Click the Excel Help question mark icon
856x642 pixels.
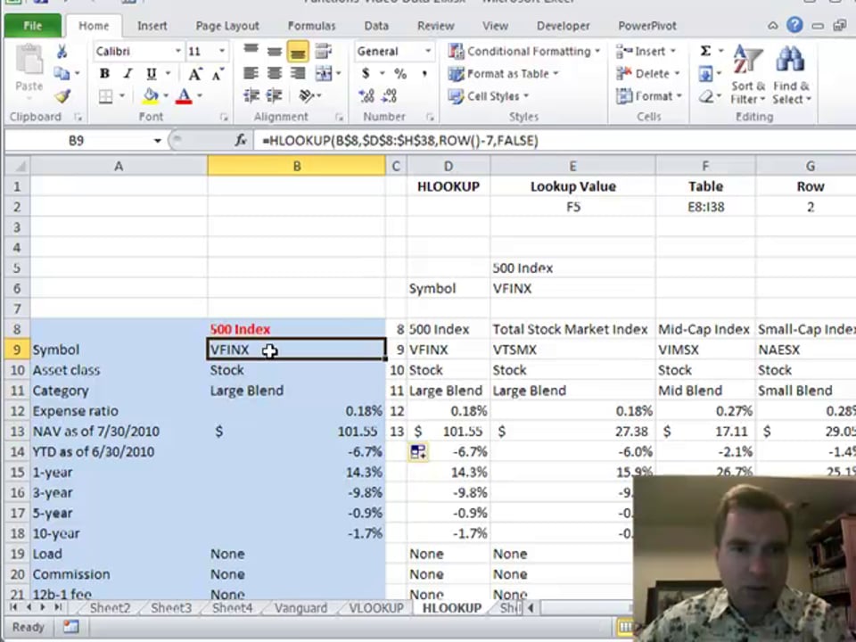coord(794,25)
